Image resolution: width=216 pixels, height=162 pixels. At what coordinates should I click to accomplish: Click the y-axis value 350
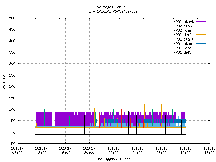point(12,52)
